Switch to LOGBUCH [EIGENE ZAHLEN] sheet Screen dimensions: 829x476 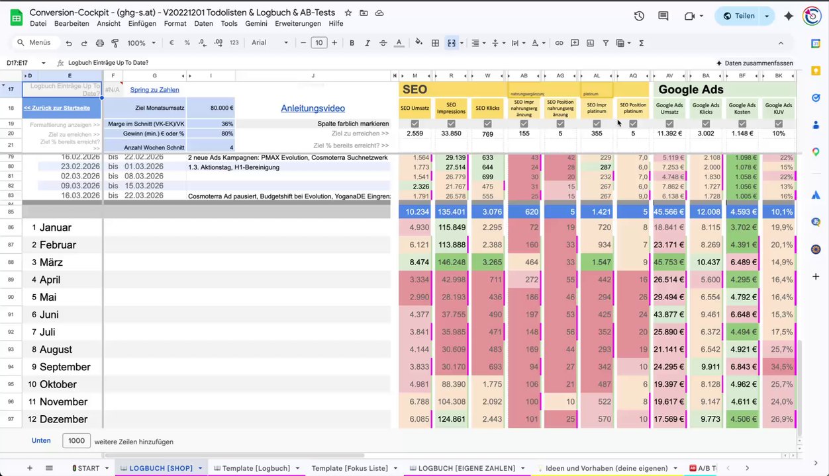coord(466,468)
